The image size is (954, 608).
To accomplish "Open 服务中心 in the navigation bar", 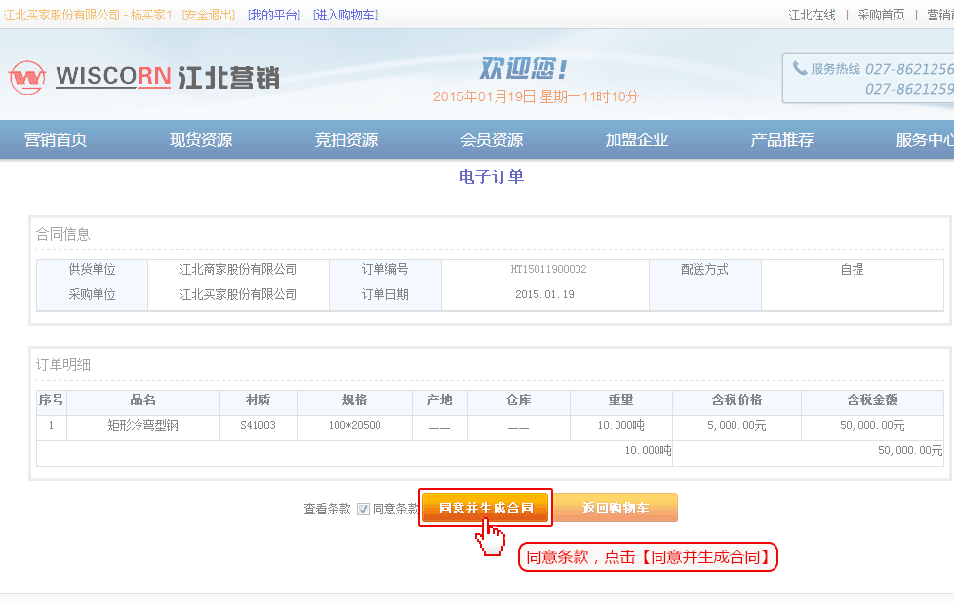I will (x=924, y=139).
